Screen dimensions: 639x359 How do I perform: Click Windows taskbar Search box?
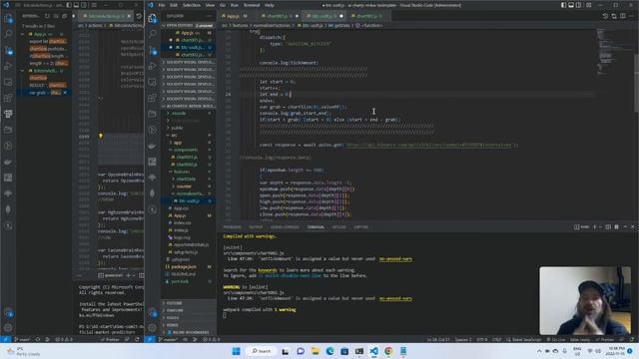coord(262,351)
